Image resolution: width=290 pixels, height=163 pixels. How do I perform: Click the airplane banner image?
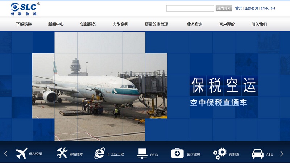pos(100,86)
